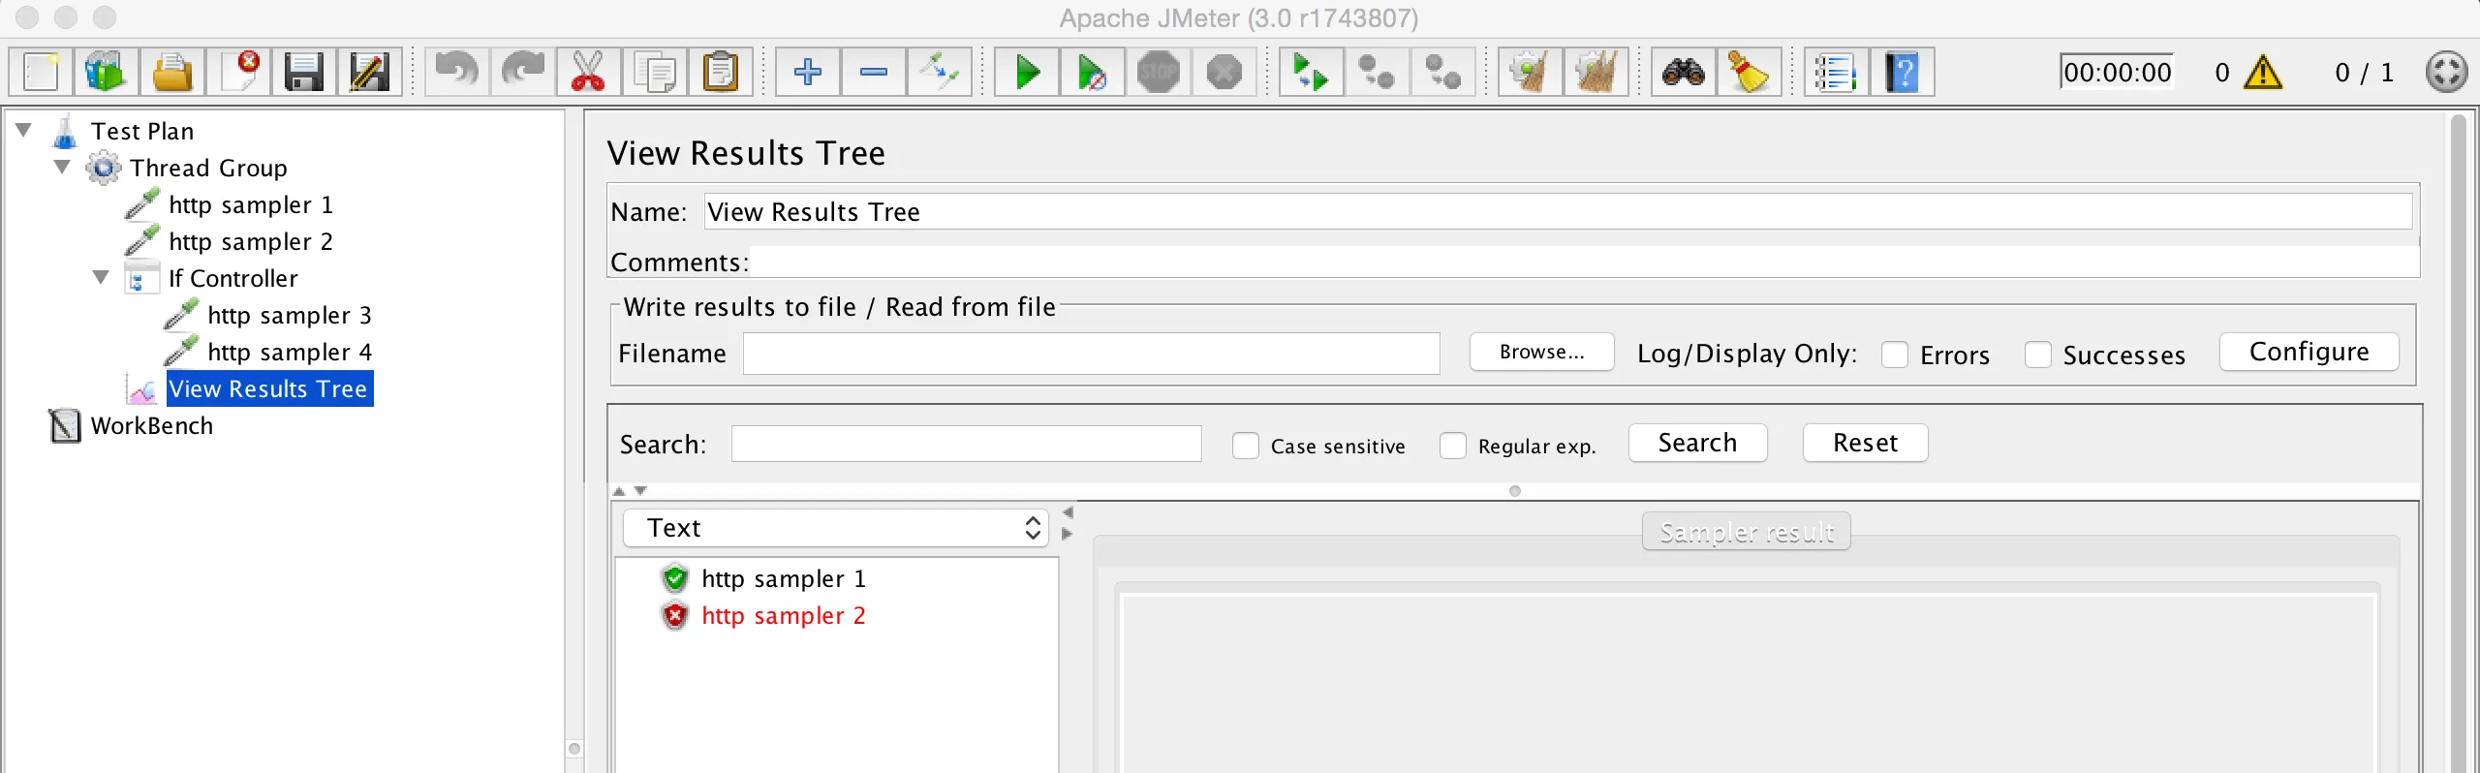Paste from clipboard icon
The image size is (2480, 773).
[x=721, y=72]
